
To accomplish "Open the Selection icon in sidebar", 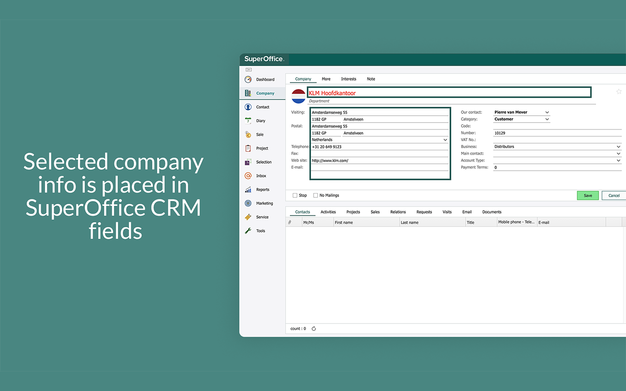I will point(248,162).
